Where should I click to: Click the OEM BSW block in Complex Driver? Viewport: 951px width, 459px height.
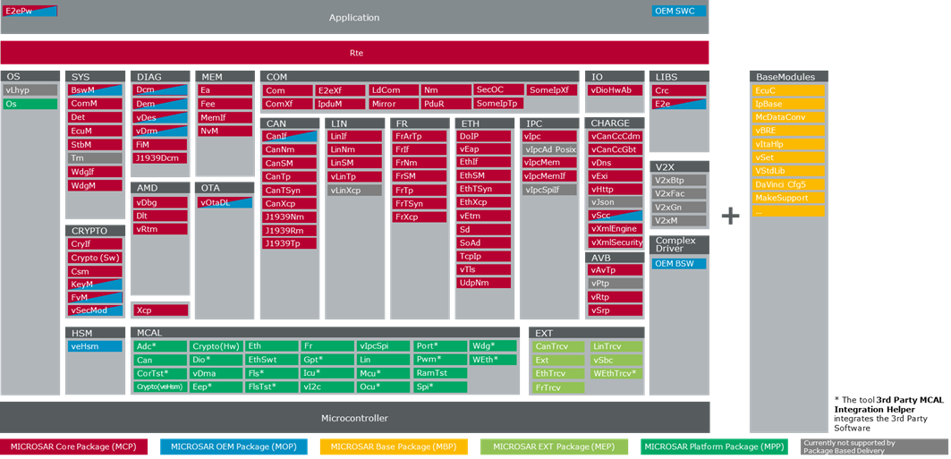pos(679,264)
